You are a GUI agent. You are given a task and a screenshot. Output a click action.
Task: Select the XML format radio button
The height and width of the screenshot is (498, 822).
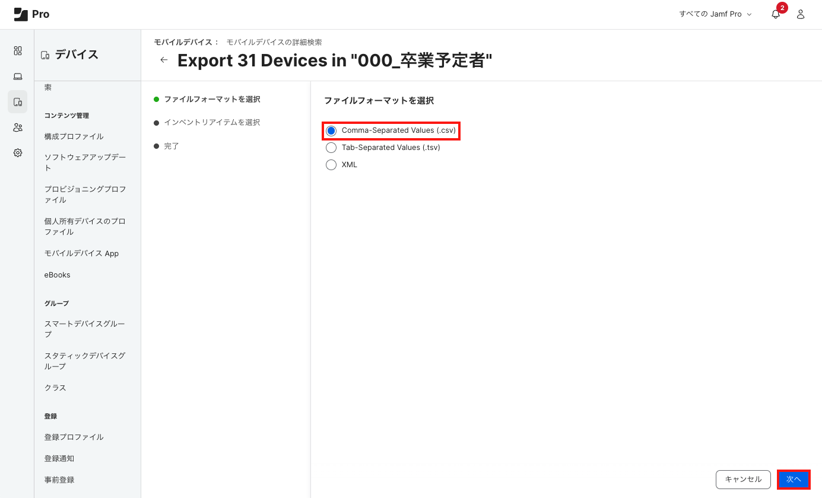331,165
